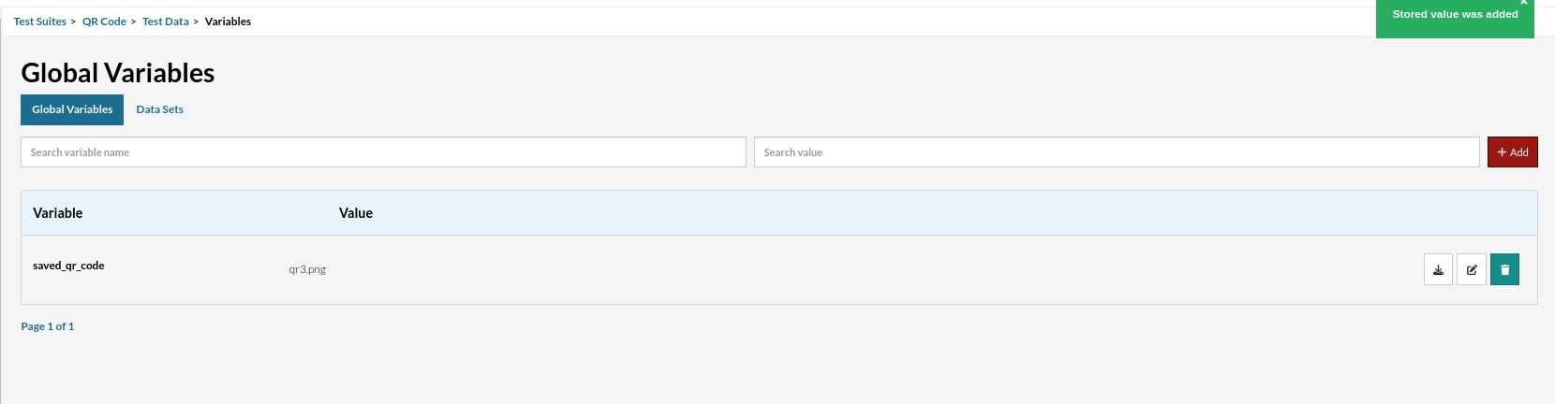Click the 'Page 1 of 1' pagination text
The image size is (1555, 404).
[48, 326]
